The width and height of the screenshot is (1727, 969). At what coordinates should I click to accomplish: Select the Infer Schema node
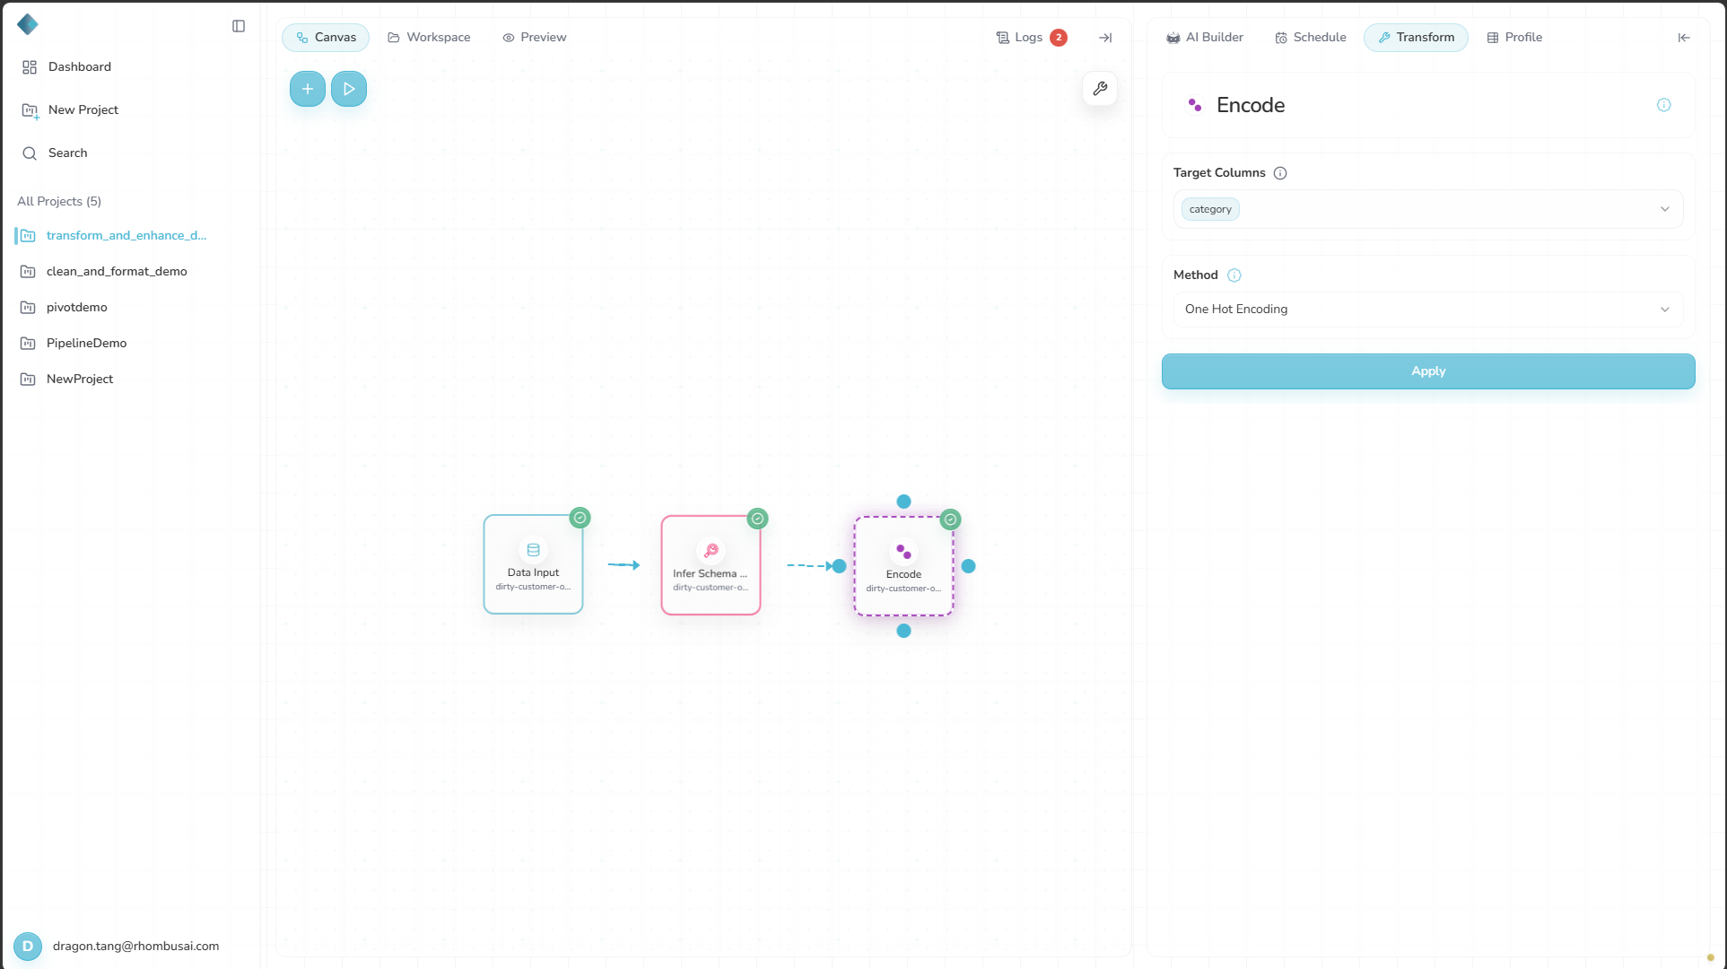pos(711,565)
